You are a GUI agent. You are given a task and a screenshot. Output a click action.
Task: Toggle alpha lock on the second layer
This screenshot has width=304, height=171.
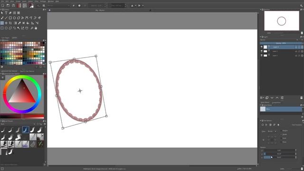click(299, 51)
